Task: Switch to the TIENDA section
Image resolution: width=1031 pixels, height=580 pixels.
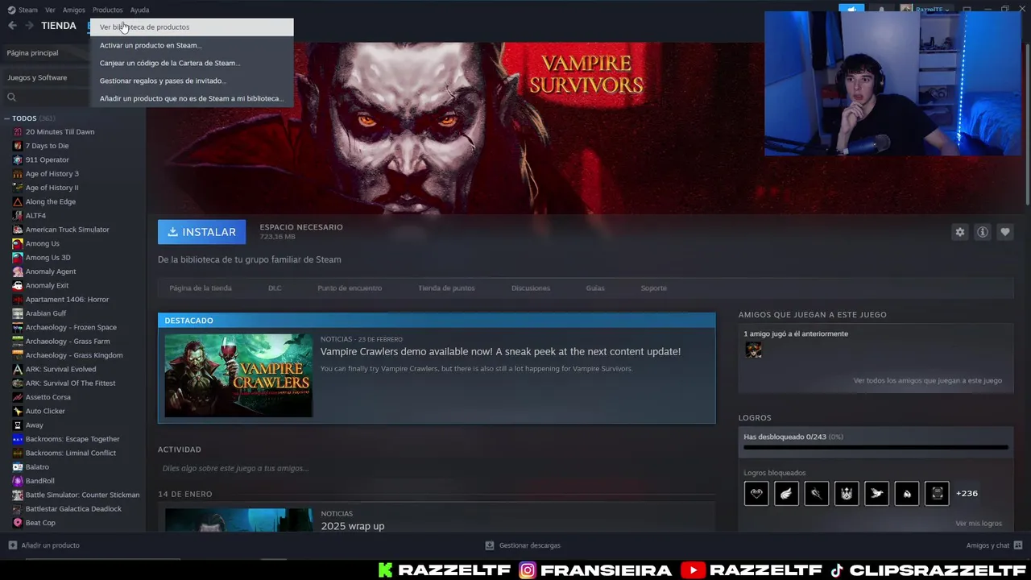Action: [x=59, y=26]
